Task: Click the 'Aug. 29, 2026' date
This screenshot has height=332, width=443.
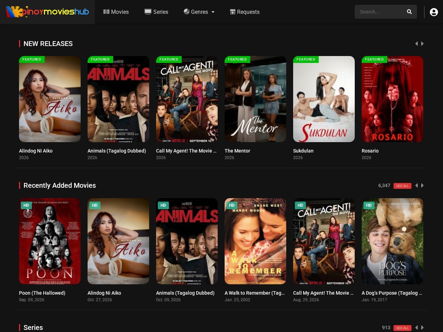Action: (x=306, y=300)
